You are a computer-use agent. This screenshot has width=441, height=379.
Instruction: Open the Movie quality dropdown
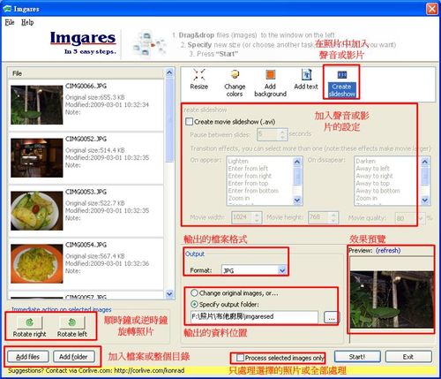[420, 218]
